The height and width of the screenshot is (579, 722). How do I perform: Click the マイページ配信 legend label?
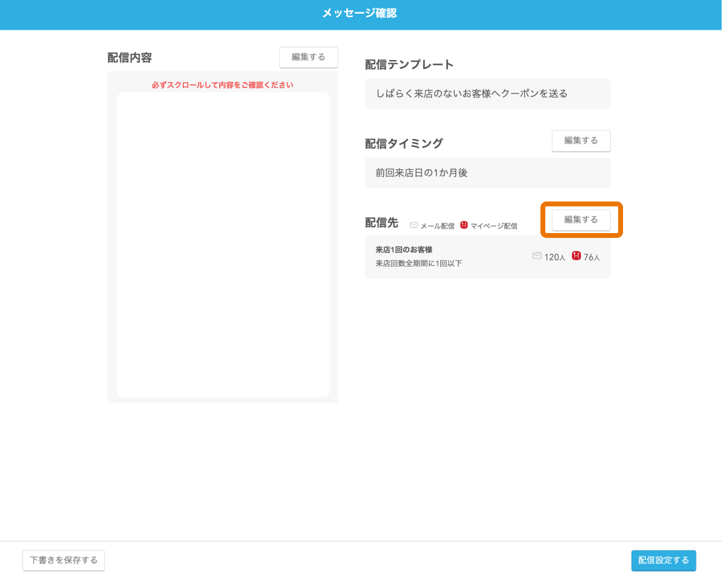pos(494,226)
